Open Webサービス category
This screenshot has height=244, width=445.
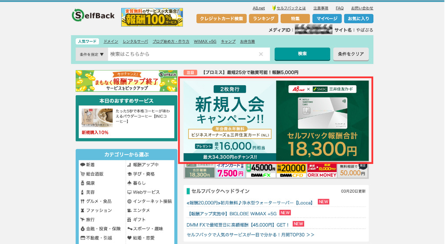tap(143, 192)
